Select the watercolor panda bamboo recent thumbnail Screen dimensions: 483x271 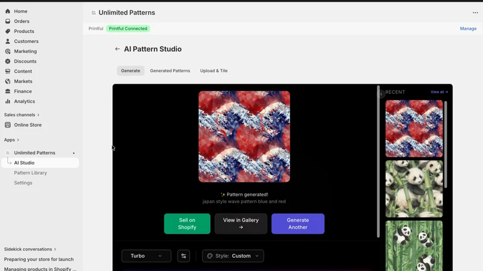click(x=414, y=188)
